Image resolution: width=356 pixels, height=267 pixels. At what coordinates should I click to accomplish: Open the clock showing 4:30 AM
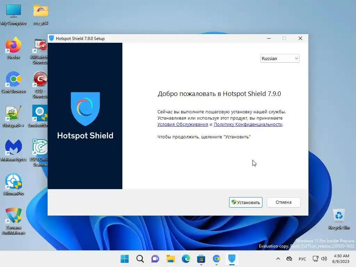(341, 259)
